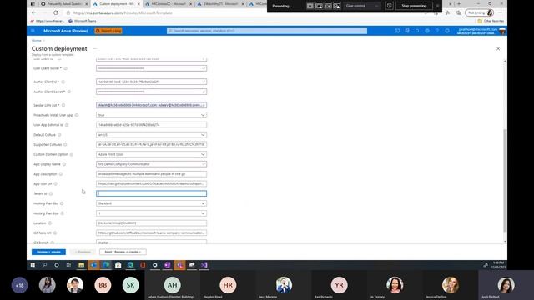The width and height of the screenshot is (534, 300).
Task: Click Supported Cultures input field
Action: click(x=151, y=144)
